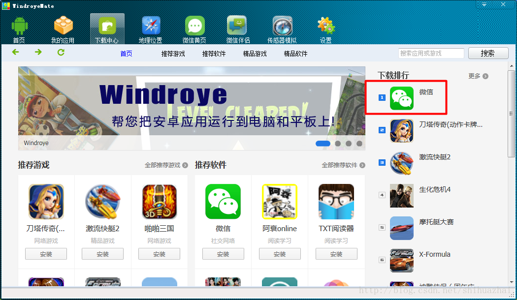Click 摩托艇大赛 icon in ranking
This screenshot has width=517, height=300.
point(402,228)
